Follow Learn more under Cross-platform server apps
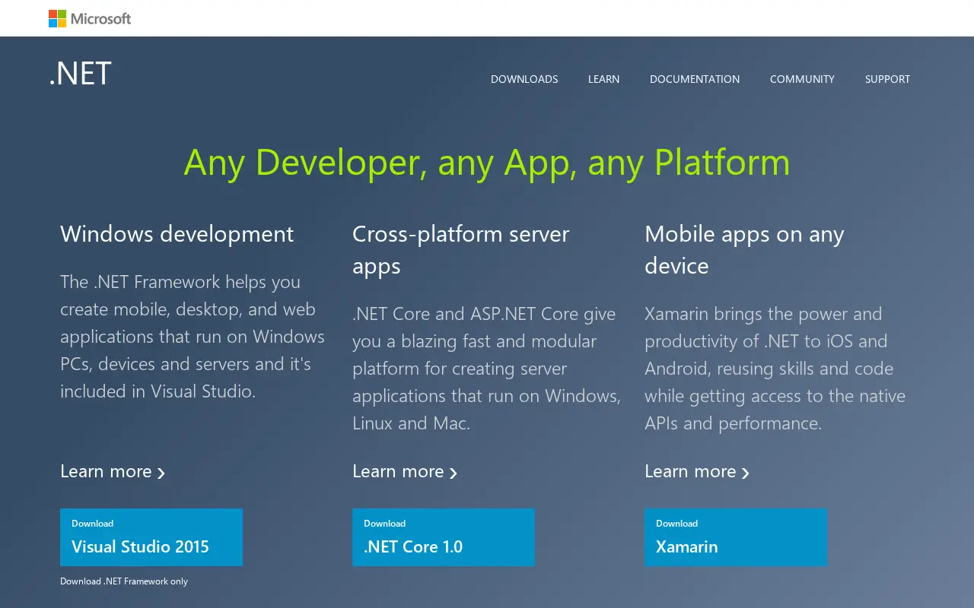 point(405,471)
